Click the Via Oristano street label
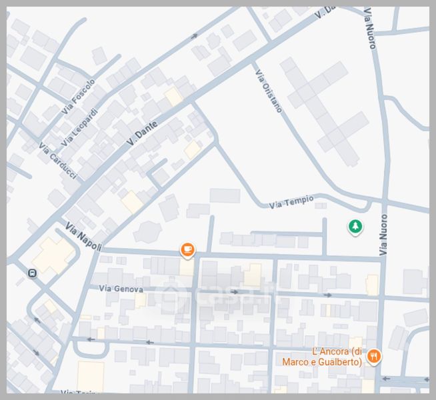This screenshot has width=436, height=400. (x=269, y=91)
